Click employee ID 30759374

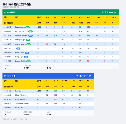pyautogui.click(x=7, y=40)
